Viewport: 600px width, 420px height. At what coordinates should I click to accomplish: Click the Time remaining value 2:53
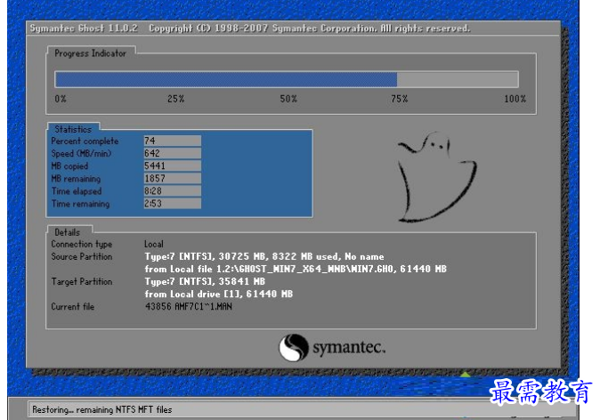click(x=172, y=204)
